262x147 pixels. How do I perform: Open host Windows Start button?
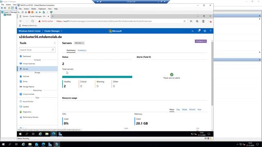[3, 144]
